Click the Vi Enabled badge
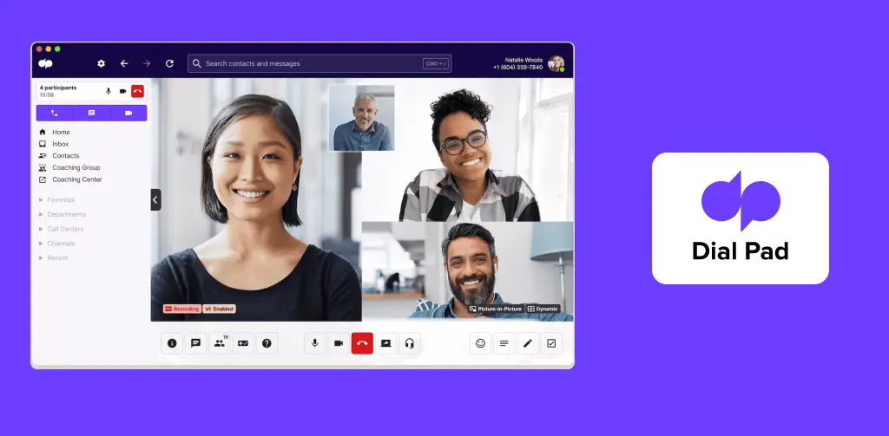889x436 pixels. pyautogui.click(x=219, y=309)
